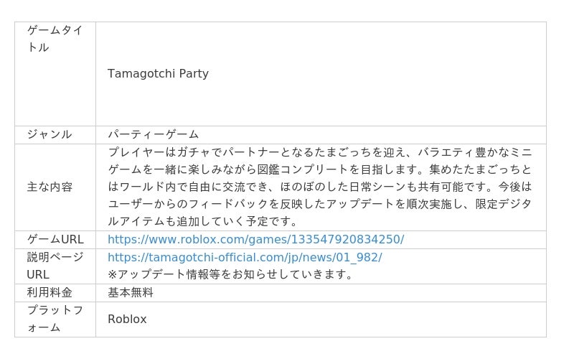Click the ジャンル row label

pos(50,134)
